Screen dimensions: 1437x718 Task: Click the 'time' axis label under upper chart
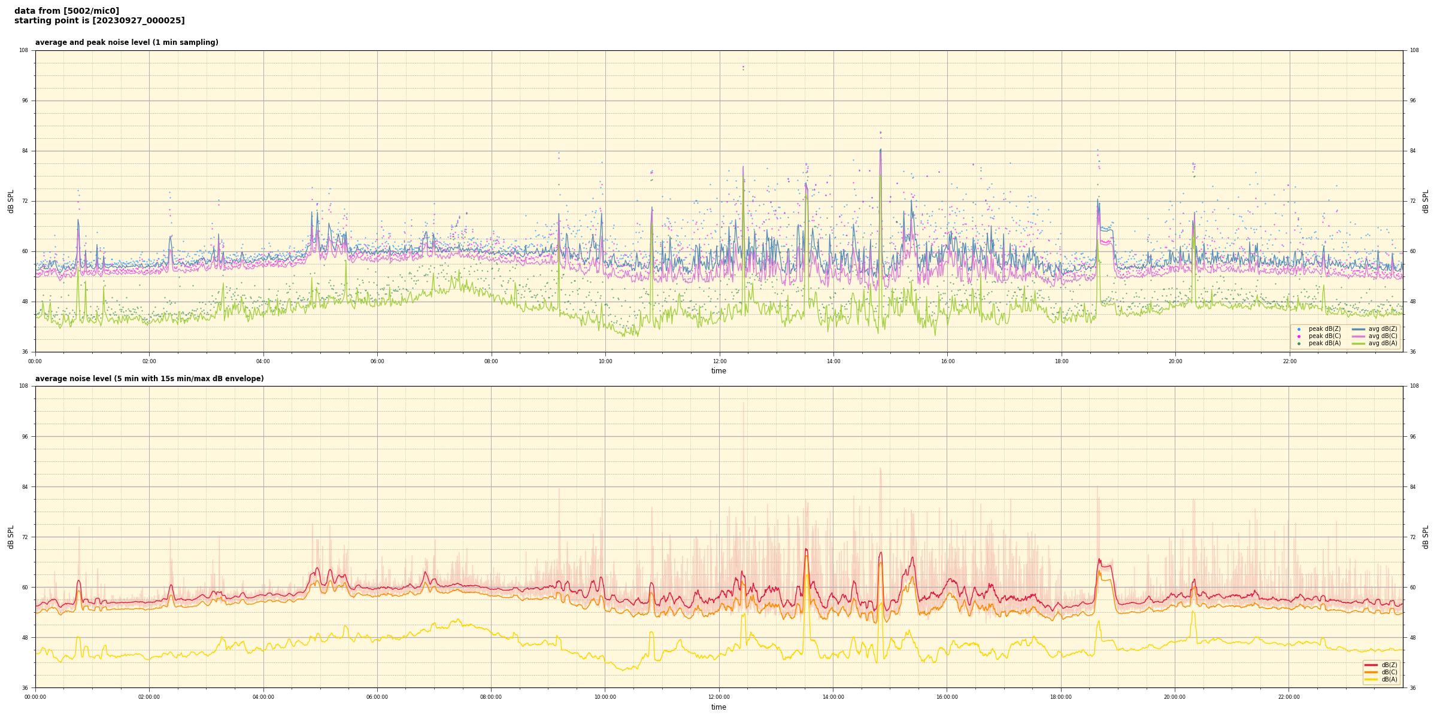[718, 371]
